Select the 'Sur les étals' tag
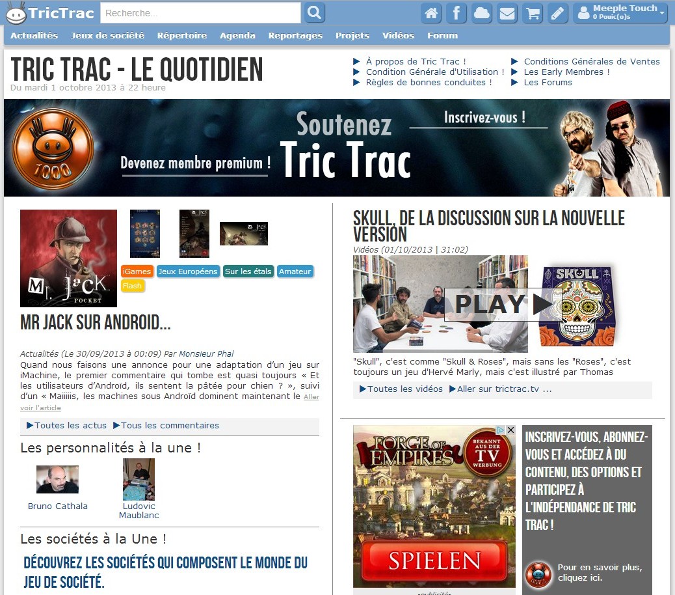675x595 pixels. click(248, 271)
